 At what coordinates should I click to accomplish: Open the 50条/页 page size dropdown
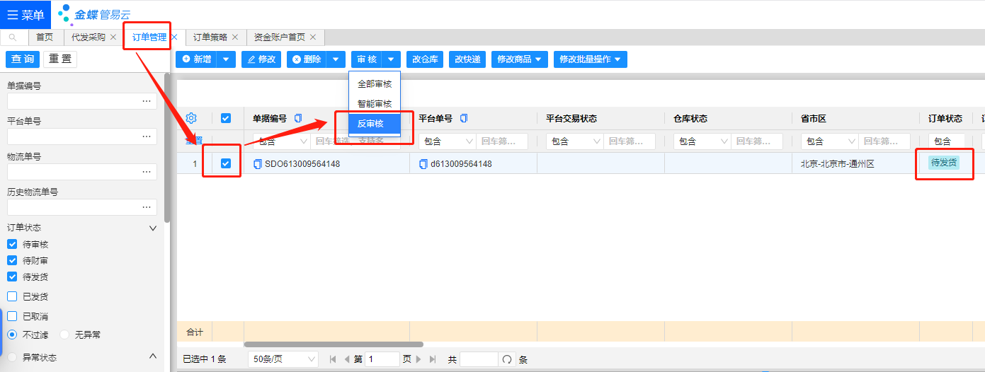point(283,359)
